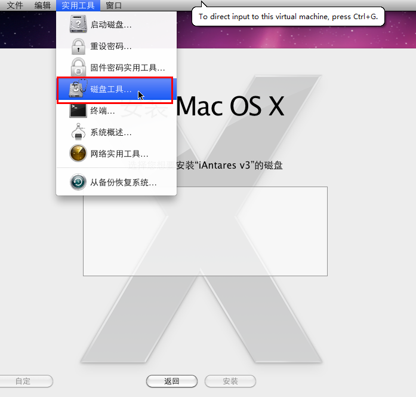
Task: Click the Ctrl+G virtual machine tooltip
Action: [x=288, y=17]
